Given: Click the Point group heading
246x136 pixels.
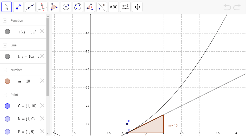Looking at the screenshot, I should (14, 95).
